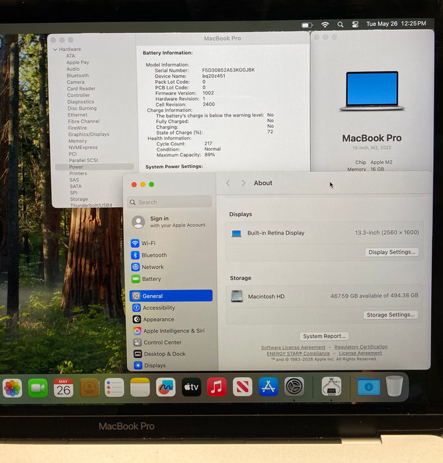Open Regulatory Certification link
443x463 pixels.
tap(361, 347)
